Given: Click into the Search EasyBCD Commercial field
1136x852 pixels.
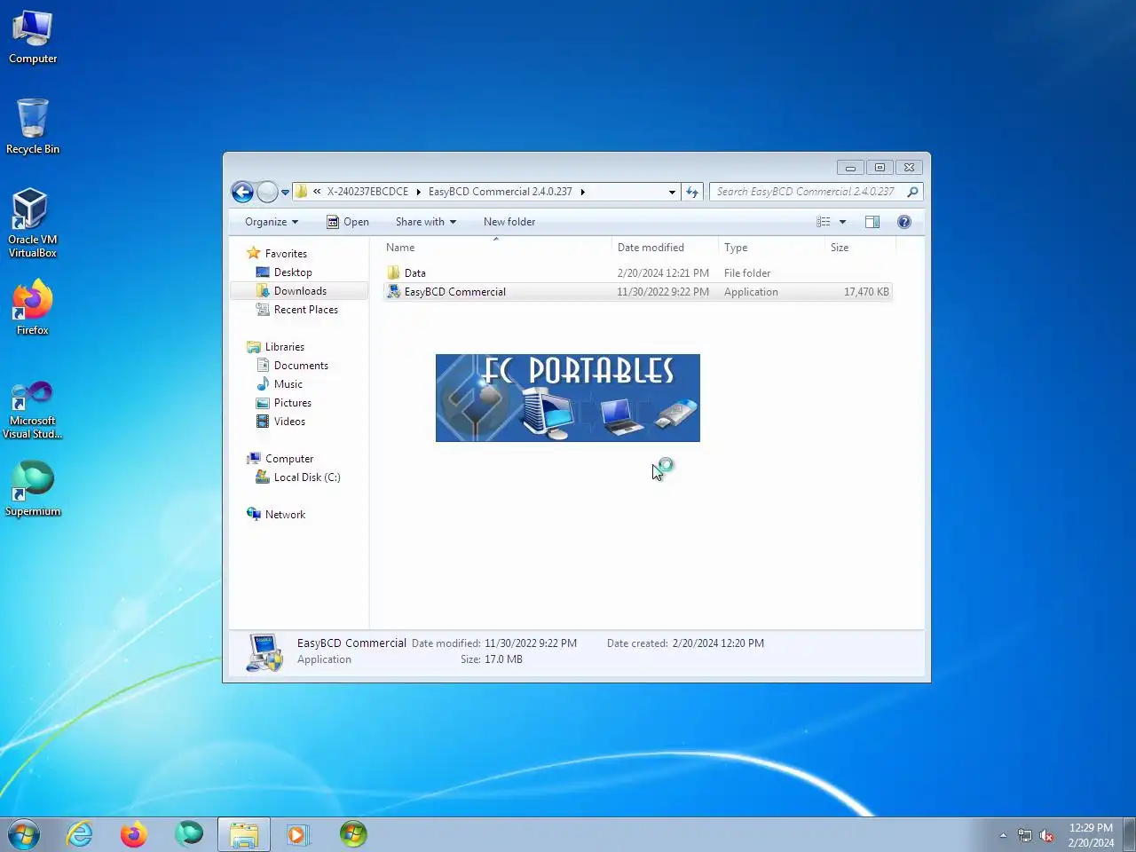Looking at the screenshot, I should click(808, 192).
